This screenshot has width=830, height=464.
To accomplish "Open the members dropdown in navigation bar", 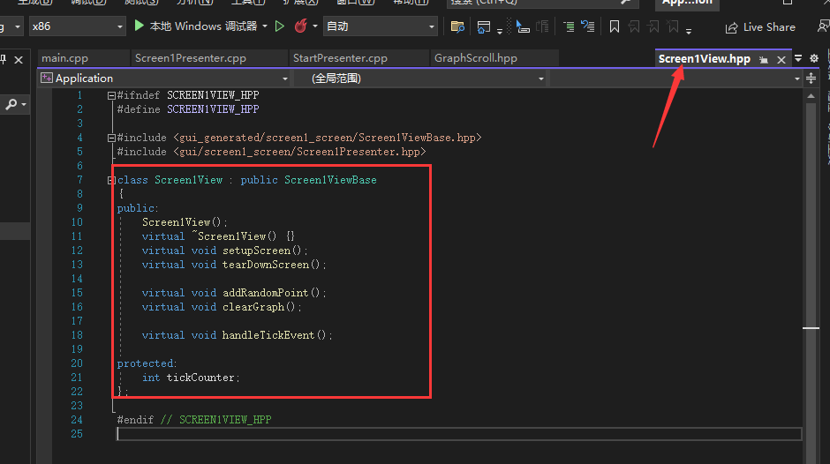I will point(675,79).
